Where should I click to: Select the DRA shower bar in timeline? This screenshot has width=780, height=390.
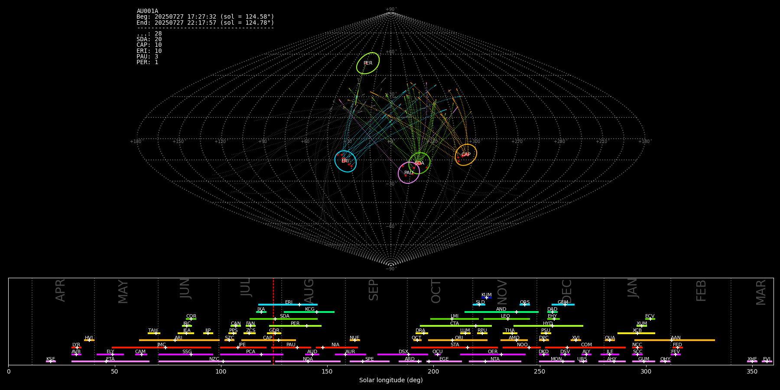pos(422,333)
